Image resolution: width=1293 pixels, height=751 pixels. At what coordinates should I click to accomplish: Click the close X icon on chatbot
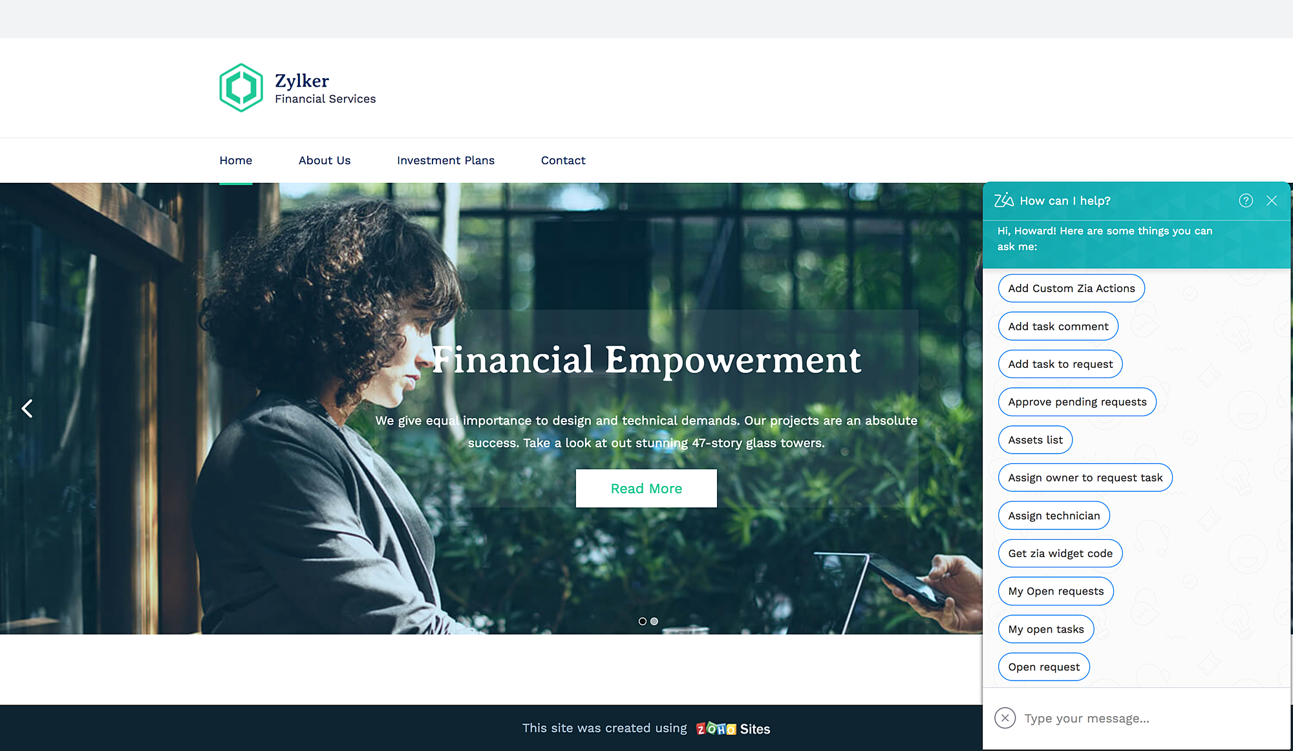[x=1272, y=200]
